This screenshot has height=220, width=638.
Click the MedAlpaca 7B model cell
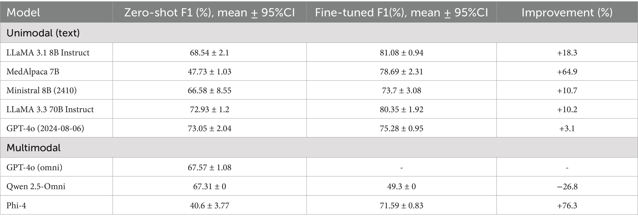pos(33,72)
